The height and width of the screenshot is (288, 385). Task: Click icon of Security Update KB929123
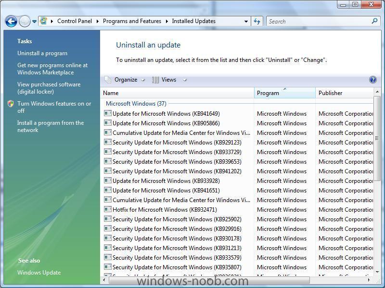107,142
